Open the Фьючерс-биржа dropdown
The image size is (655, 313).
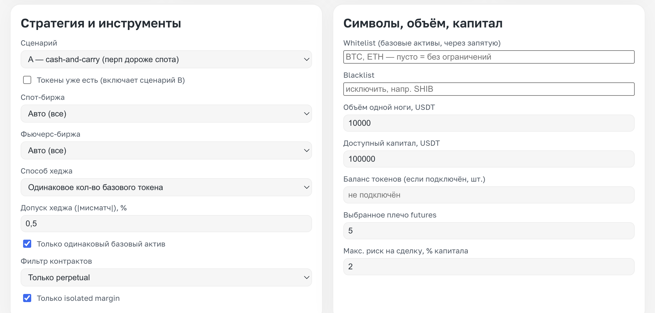pyautogui.click(x=166, y=150)
